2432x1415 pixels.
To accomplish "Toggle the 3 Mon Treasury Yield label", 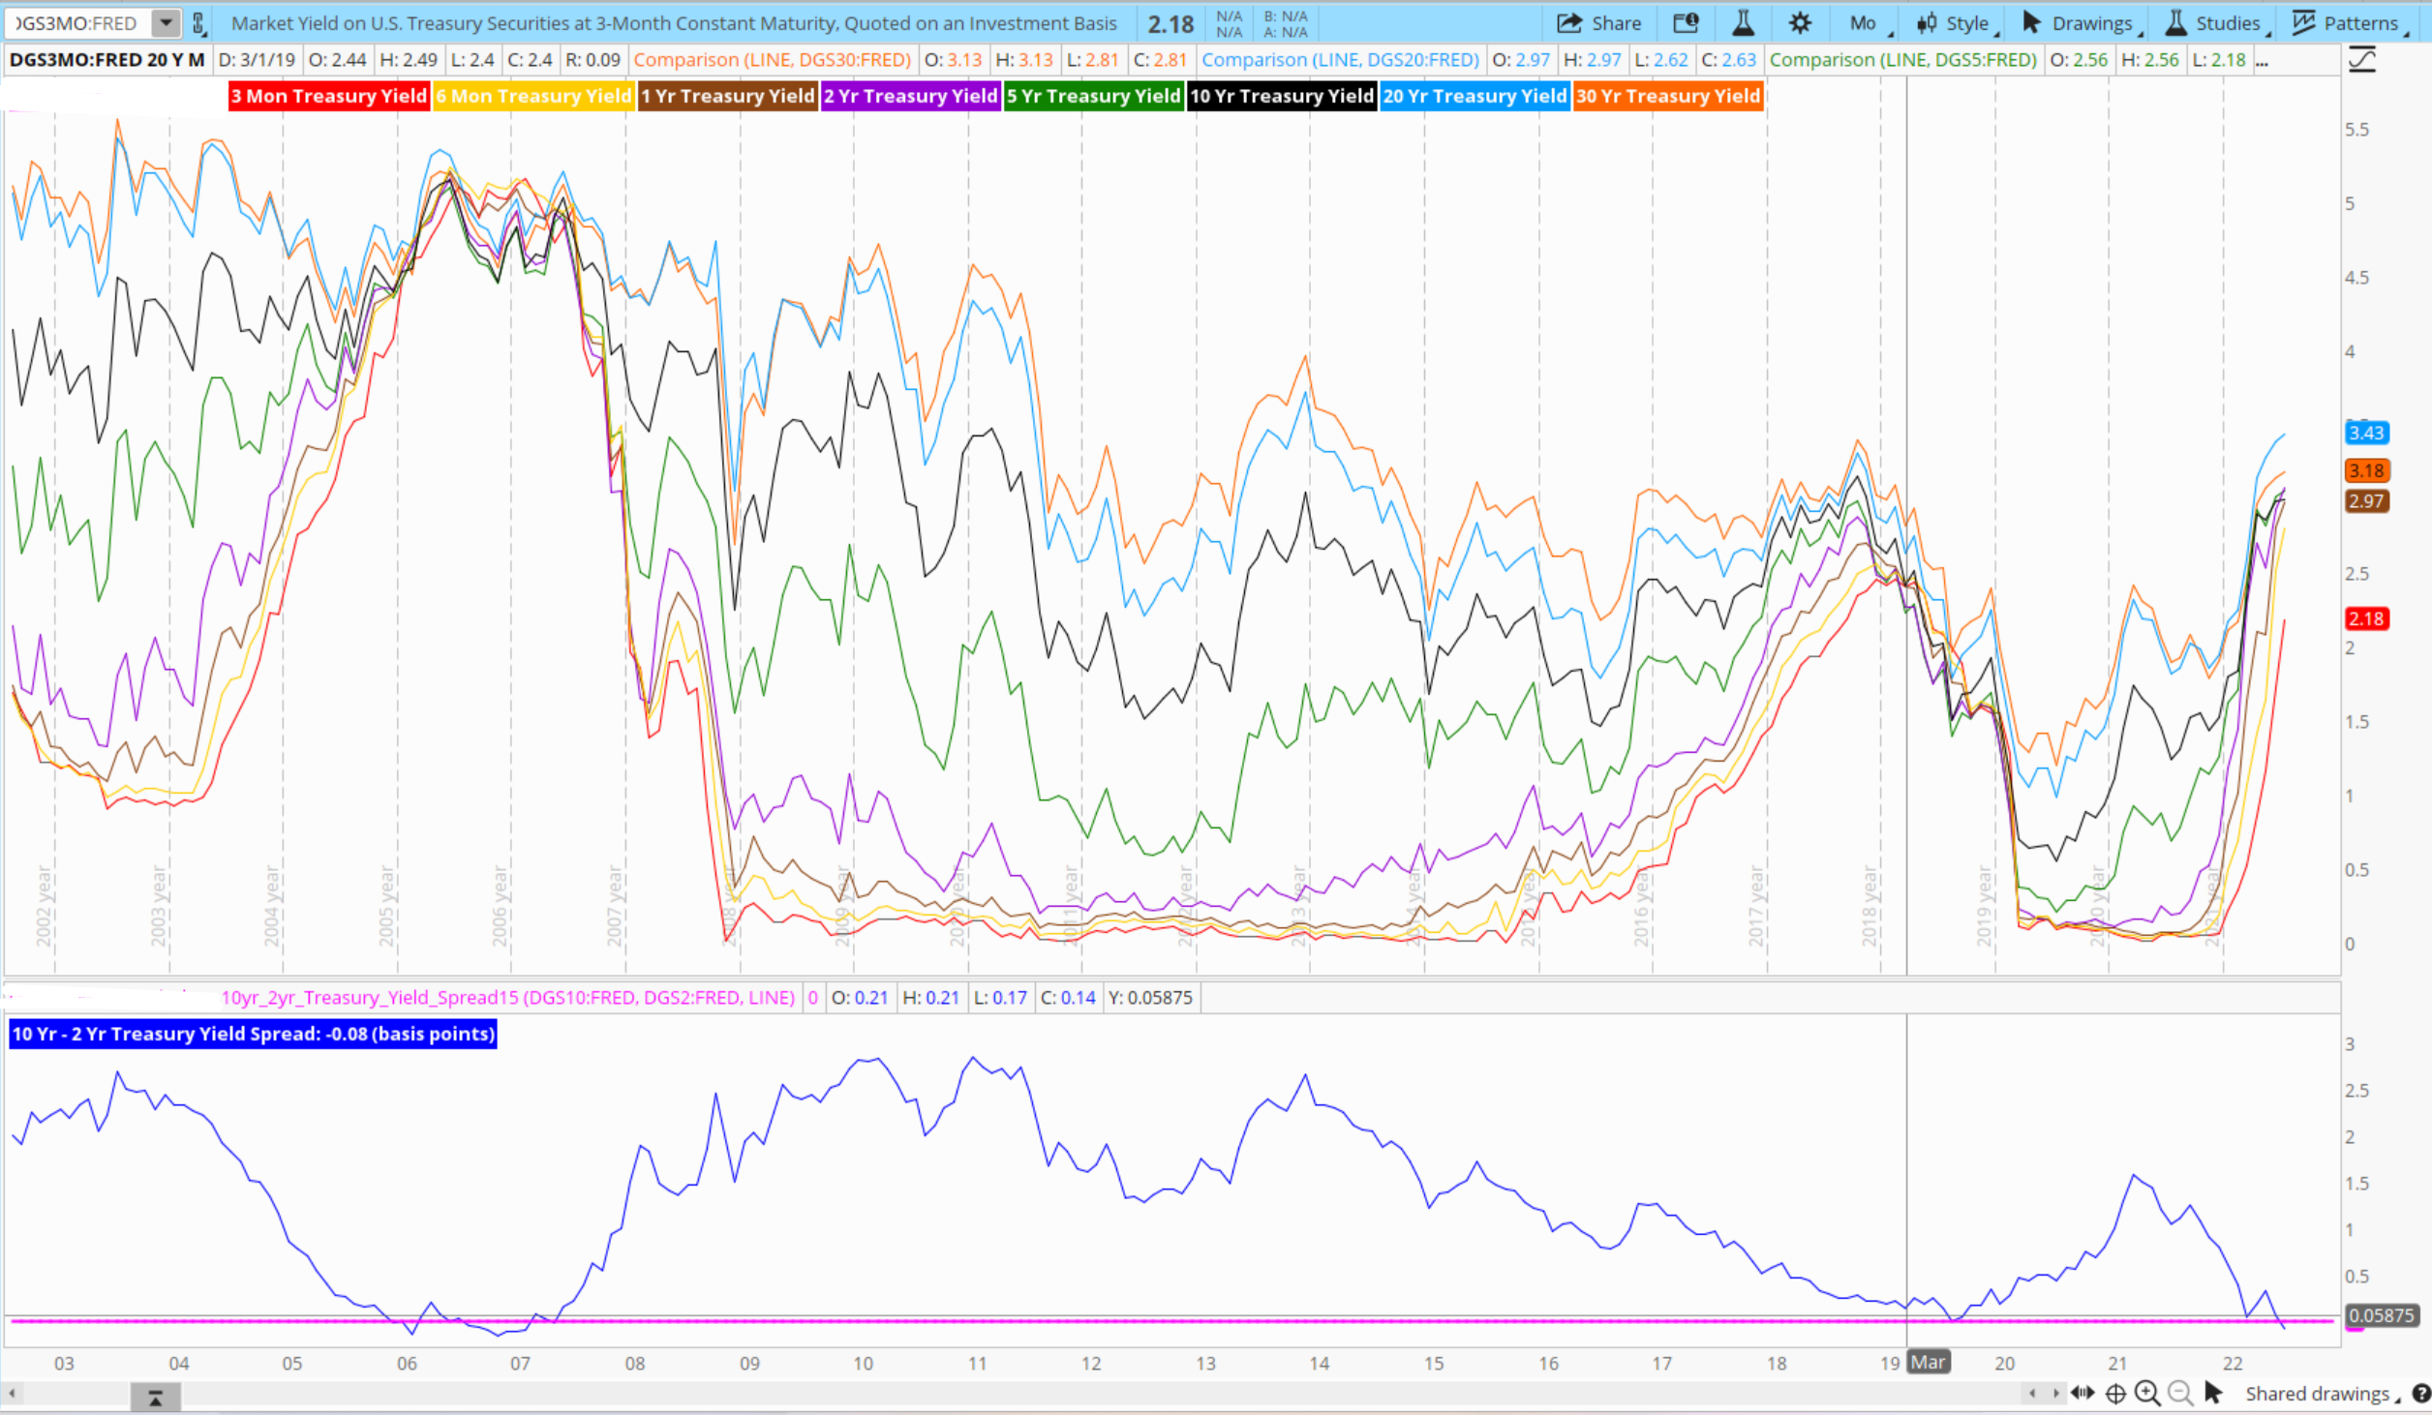I will (328, 96).
